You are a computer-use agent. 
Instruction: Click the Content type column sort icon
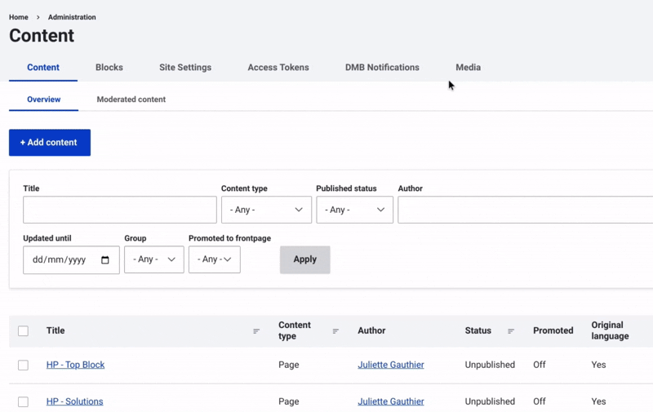335,331
